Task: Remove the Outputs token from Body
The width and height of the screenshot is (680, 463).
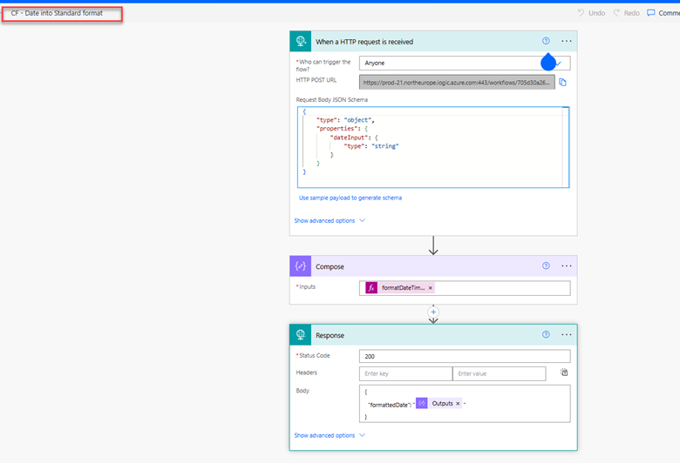Action: point(458,403)
